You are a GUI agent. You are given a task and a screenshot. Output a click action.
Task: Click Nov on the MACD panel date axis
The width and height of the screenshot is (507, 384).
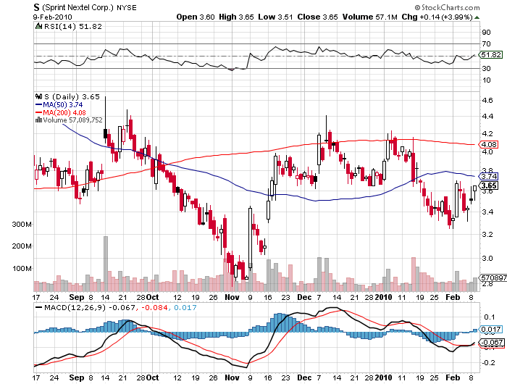click(232, 377)
